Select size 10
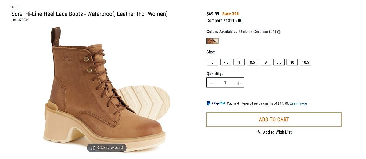 tap(292, 62)
